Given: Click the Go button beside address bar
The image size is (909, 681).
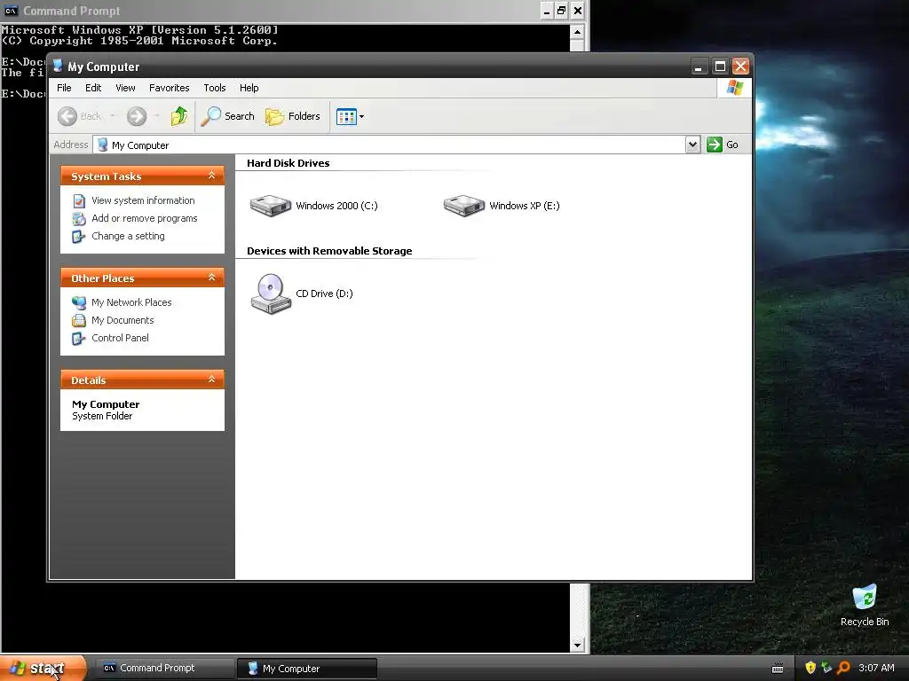Looking at the screenshot, I should pyautogui.click(x=723, y=145).
